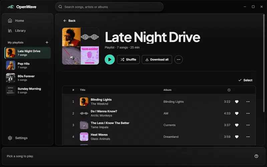Click the AM album name
The width and height of the screenshot is (267, 167).
tap(166, 113)
